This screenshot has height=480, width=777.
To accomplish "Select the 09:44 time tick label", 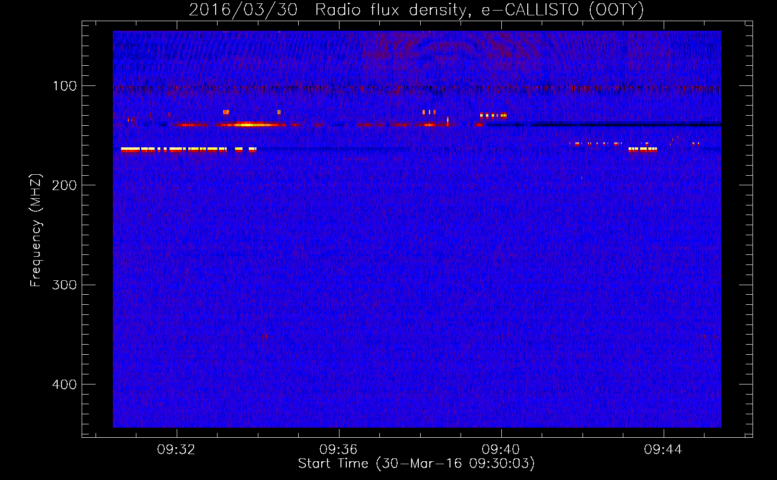I will point(663,449).
